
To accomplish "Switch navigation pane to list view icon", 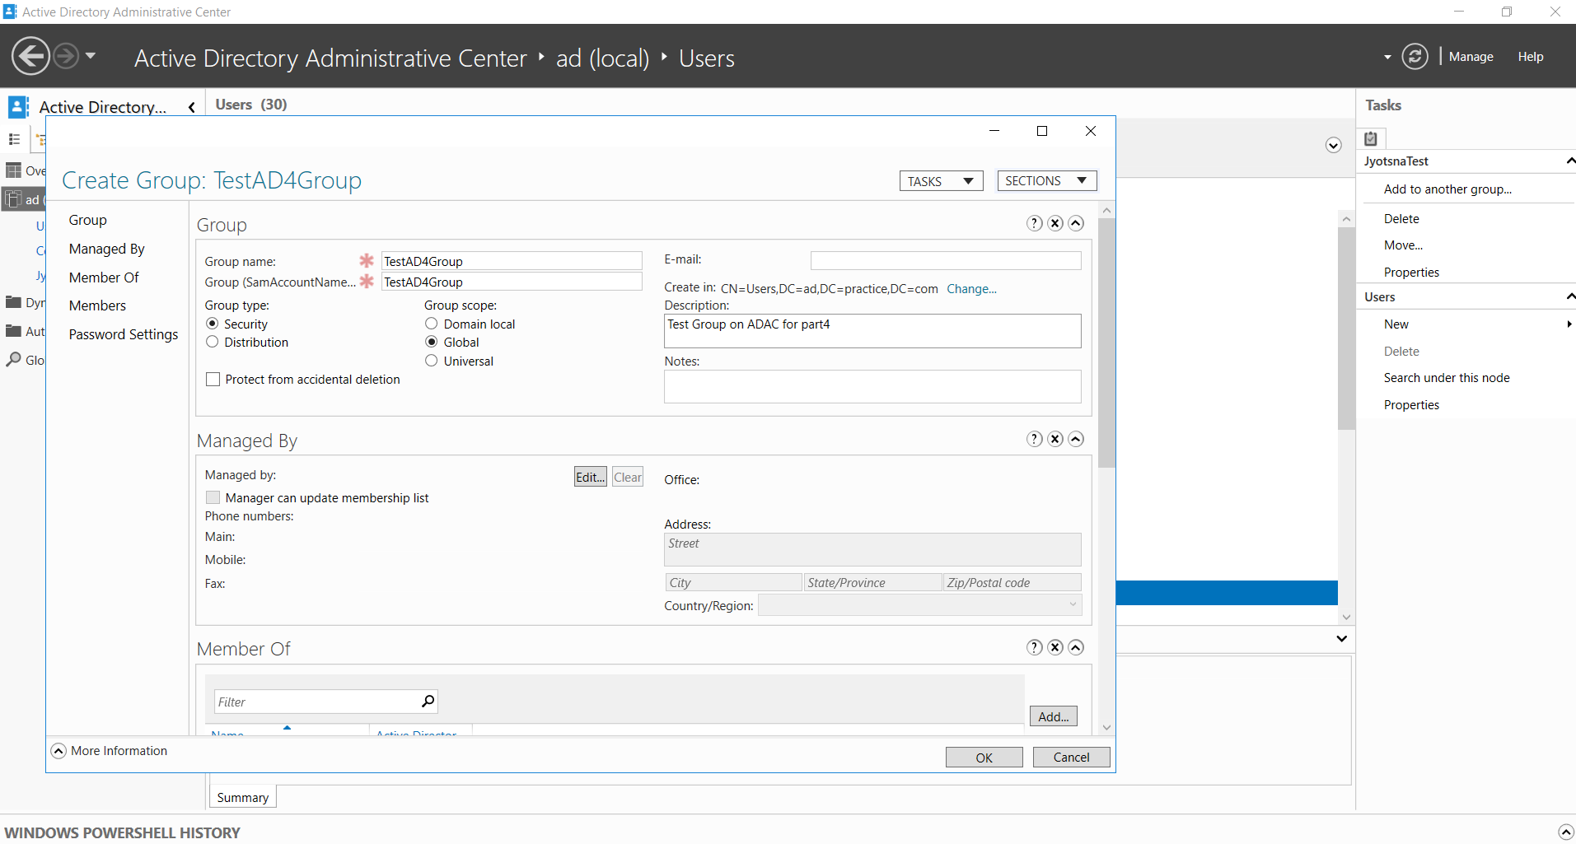I will (14, 139).
